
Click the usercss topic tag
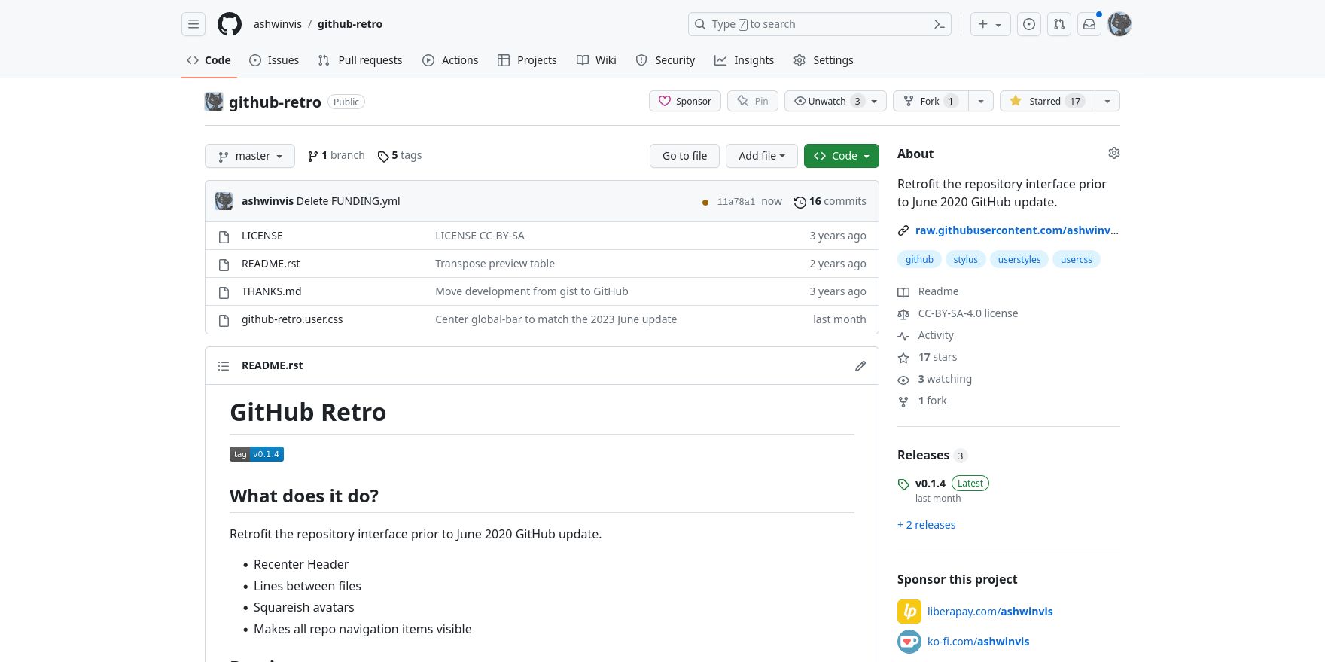click(1076, 259)
